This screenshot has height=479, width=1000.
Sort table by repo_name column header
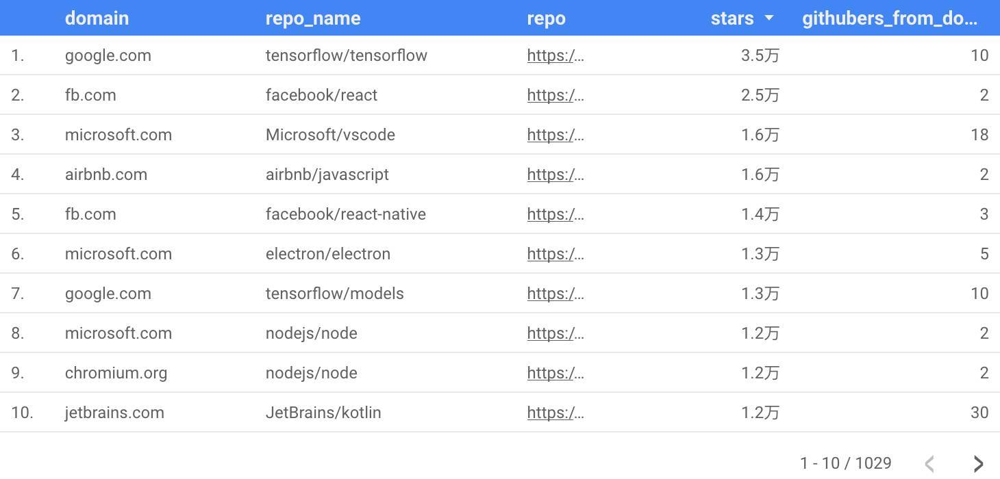click(312, 18)
